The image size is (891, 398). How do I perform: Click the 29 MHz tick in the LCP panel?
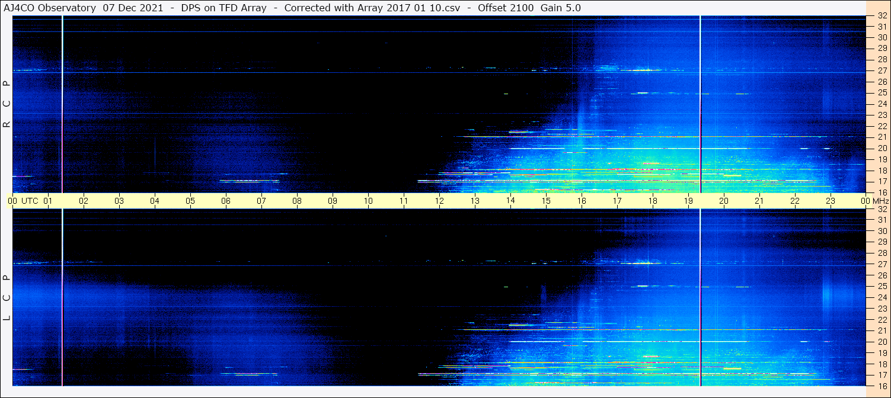point(882,242)
